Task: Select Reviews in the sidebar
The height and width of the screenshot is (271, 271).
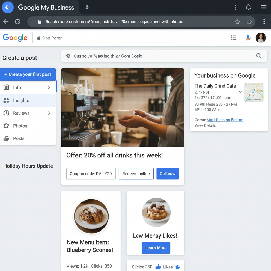Action: tap(28, 113)
